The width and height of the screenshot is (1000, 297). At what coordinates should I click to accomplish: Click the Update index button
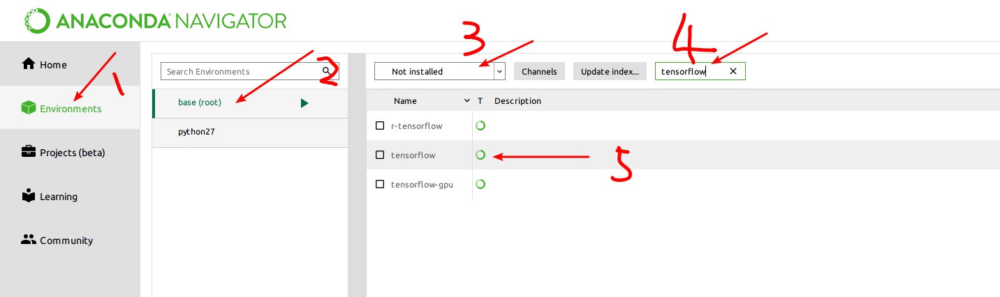[610, 71]
